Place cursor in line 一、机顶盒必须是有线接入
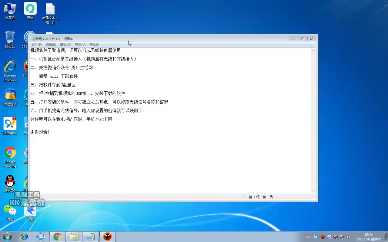Viewport: 388px width, 242px height. point(84,59)
